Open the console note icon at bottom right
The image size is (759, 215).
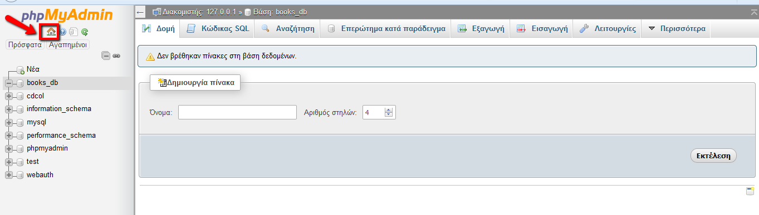click(x=750, y=191)
